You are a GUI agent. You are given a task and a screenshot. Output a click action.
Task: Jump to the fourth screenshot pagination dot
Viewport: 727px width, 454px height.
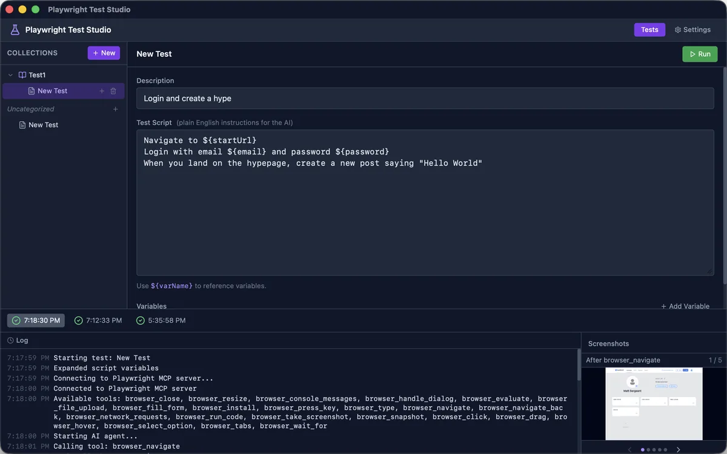click(x=660, y=450)
